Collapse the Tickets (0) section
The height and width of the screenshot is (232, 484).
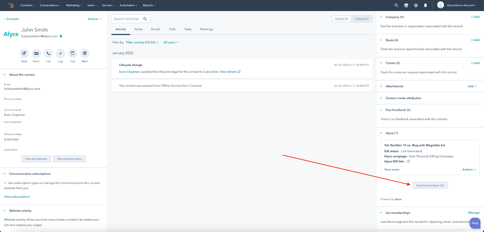pyautogui.click(x=381, y=63)
